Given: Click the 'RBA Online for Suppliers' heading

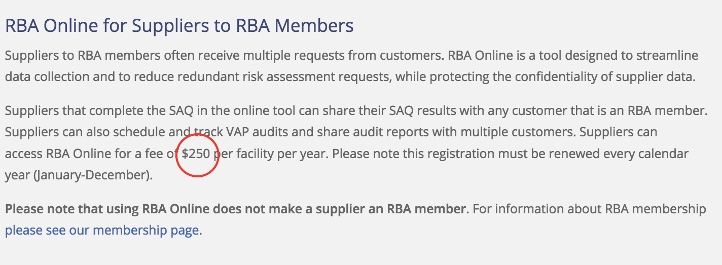Looking at the screenshot, I should pyautogui.click(x=179, y=26).
